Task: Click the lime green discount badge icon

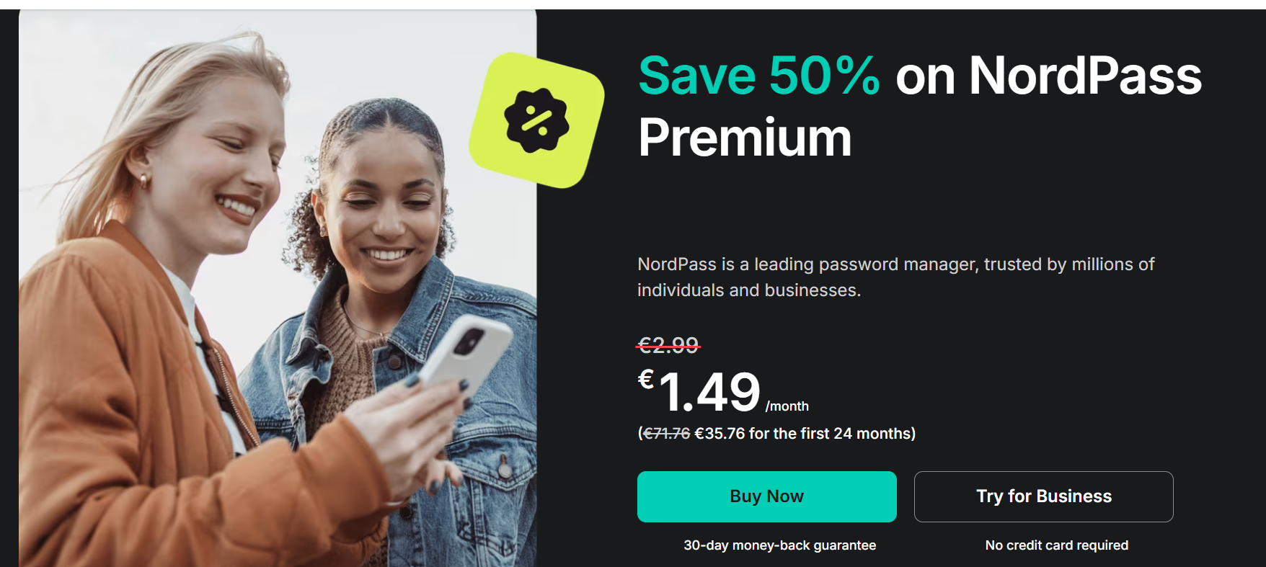Action: [537, 120]
